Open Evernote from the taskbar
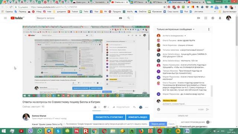This screenshot has height=134, width=238. click(132, 131)
